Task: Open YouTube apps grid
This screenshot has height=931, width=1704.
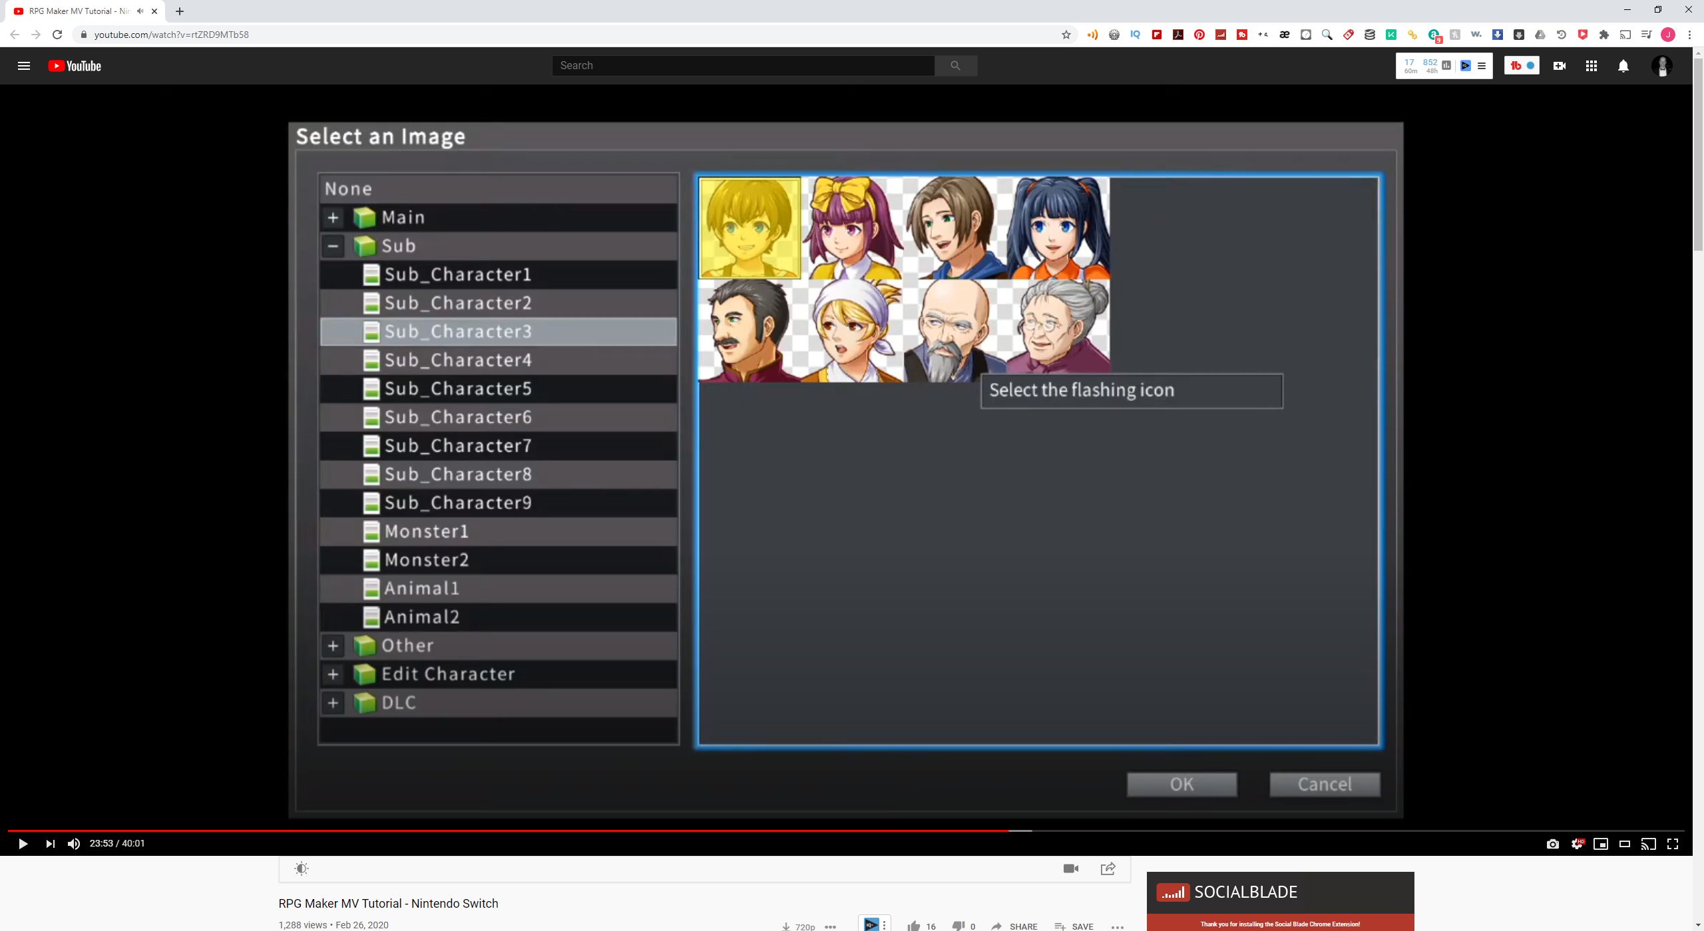Action: click(x=1592, y=66)
